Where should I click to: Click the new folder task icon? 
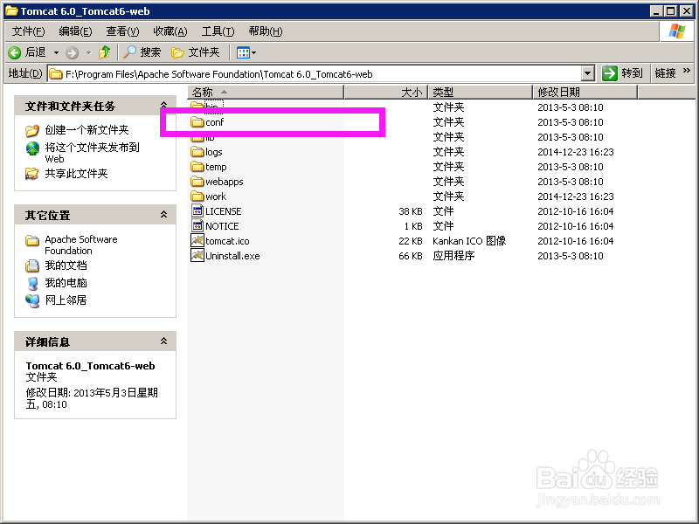(x=32, y=130)
